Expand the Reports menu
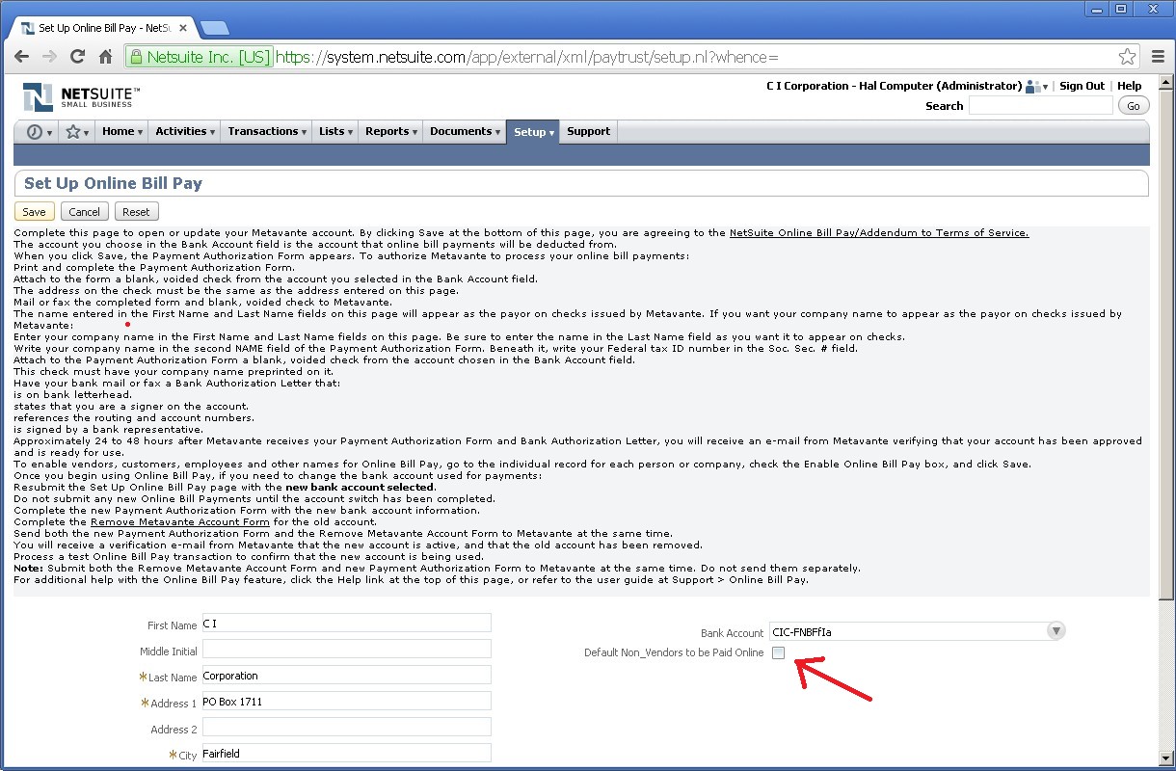Image resolution: width=1176 pixels, height=771 pixels. pyautogui.click(x=390, y=132)
